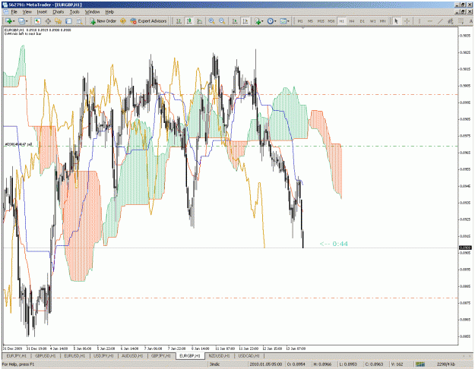This screenshot has height=369, width=475.
Task: Toggle the Expert Advisors button
Action: [148, 21]
